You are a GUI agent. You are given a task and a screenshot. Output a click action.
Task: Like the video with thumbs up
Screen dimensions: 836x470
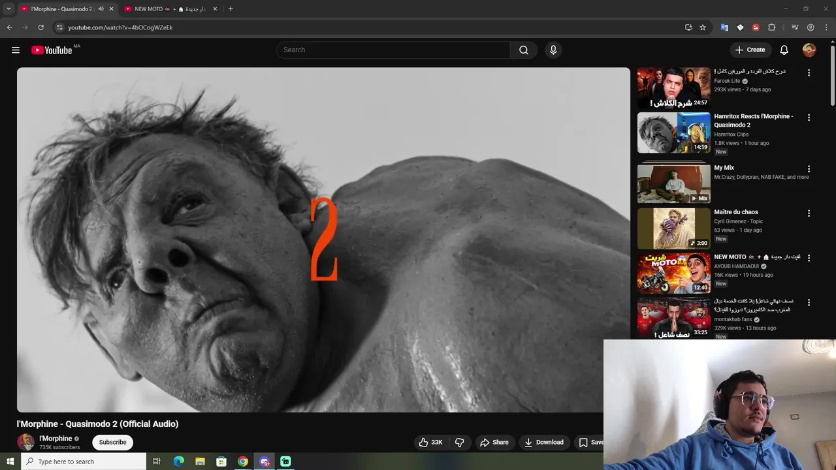tap(431, 443)
